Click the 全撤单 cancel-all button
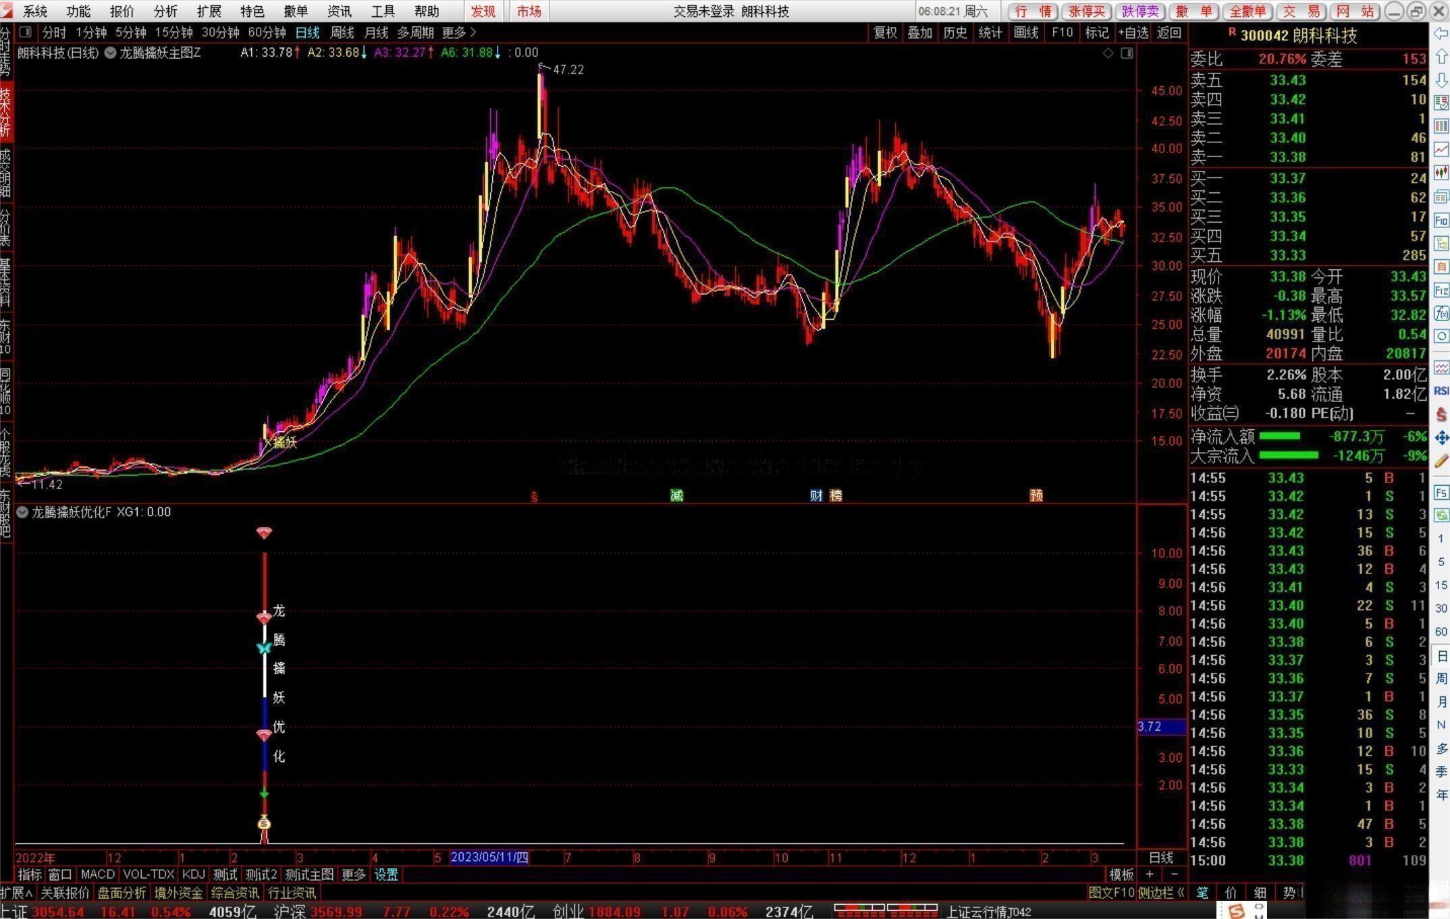The width and height of the screenshot is (1450, 919). click(1247, 11)
